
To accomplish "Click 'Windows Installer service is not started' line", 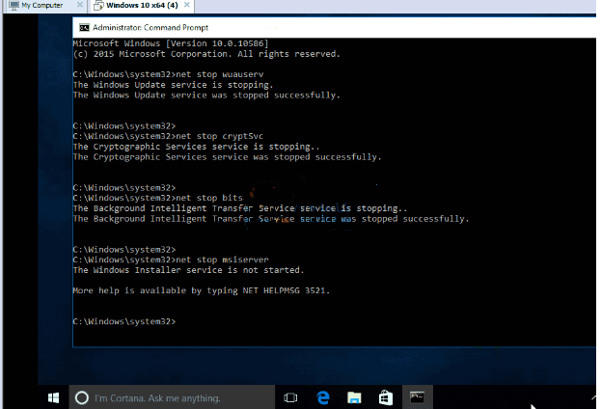I will click(x=188, y=270).
